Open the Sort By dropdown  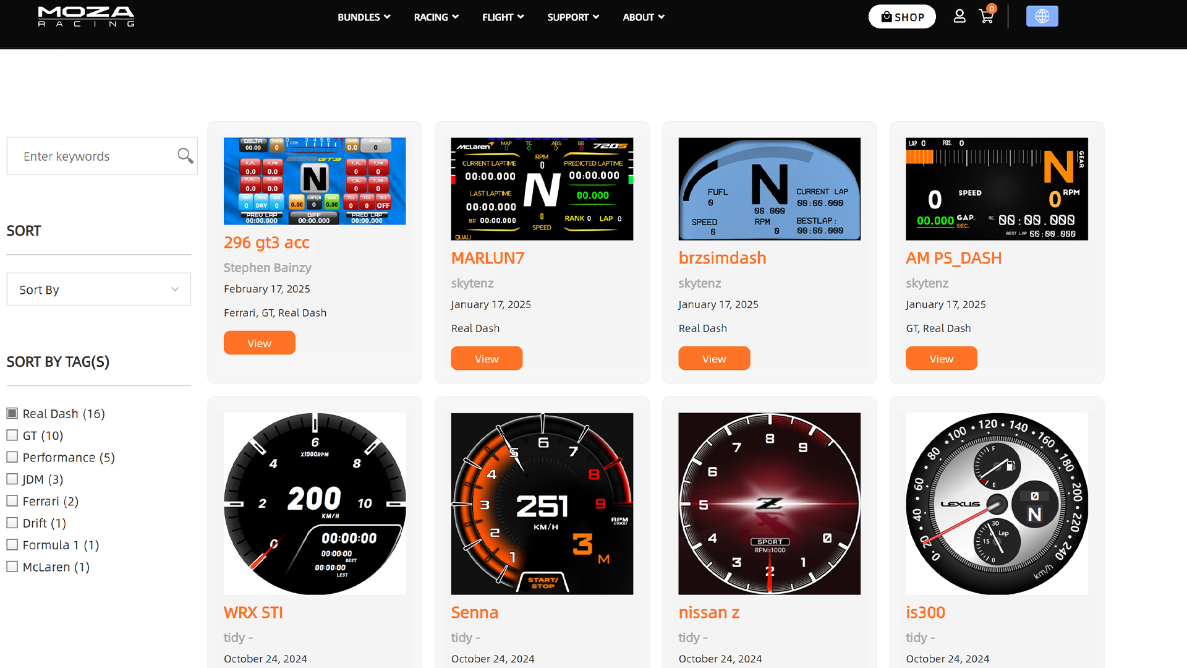pyautogui.click(x=98, y=289)
